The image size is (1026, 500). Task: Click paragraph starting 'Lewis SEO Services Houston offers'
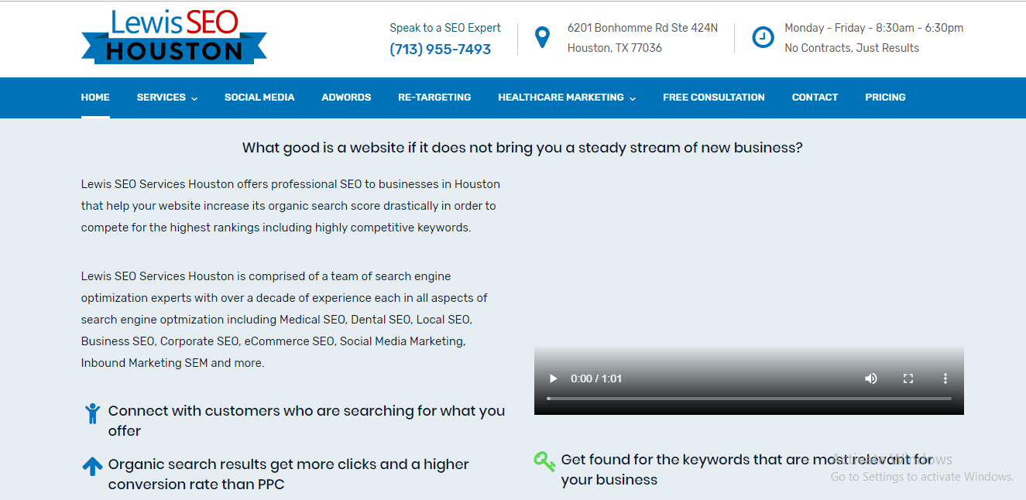click(290, 206)
